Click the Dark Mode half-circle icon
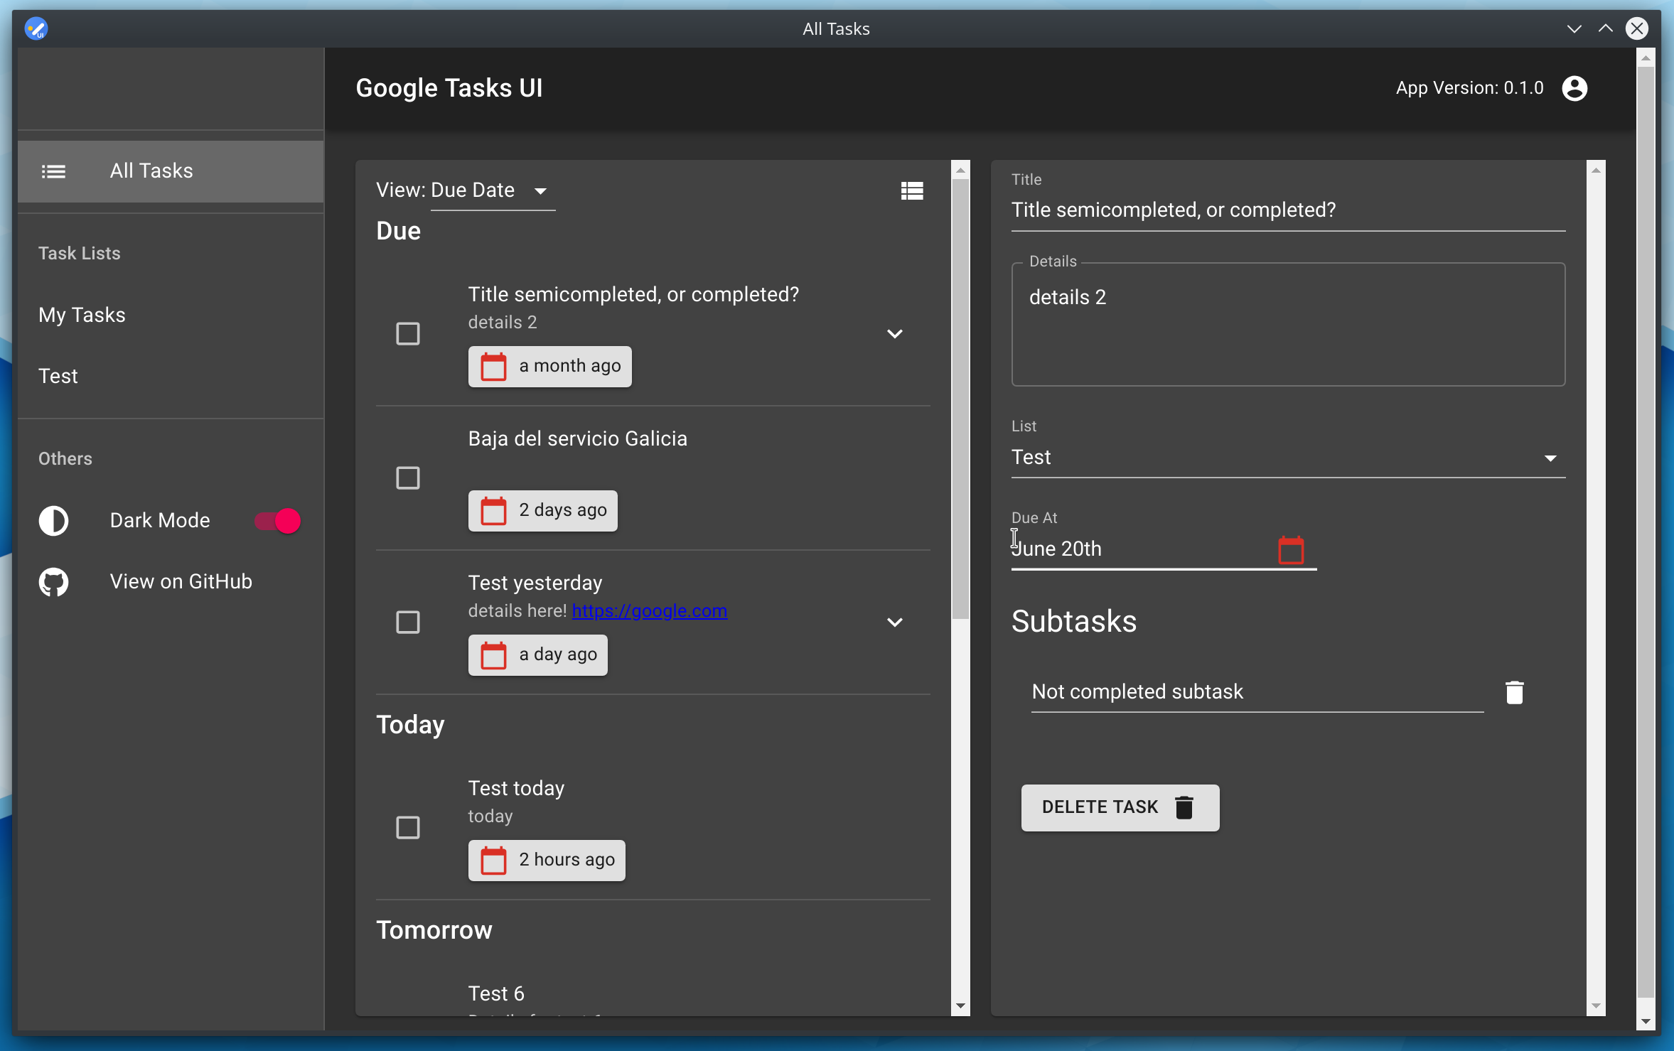The image size is (1674, 1051). coord(53,520)
